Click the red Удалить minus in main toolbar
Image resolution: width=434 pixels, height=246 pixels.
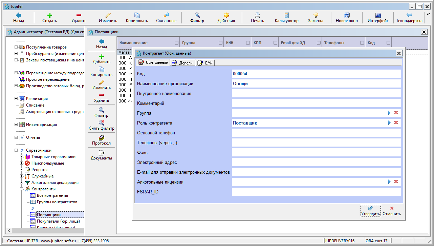click(79, 15)
